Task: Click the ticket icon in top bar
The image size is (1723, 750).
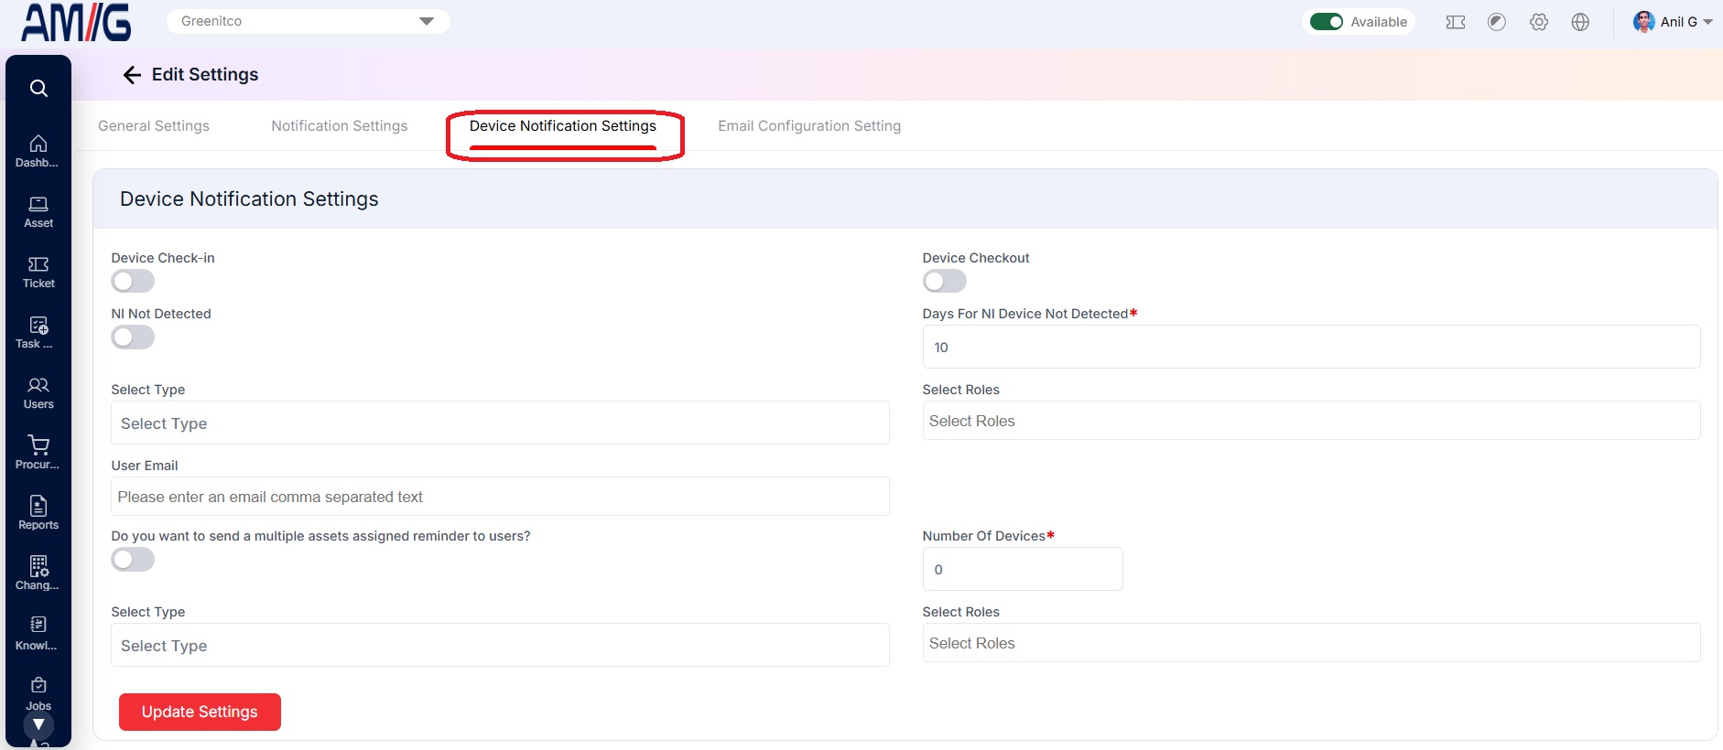Action: (x=1456, y=22)
